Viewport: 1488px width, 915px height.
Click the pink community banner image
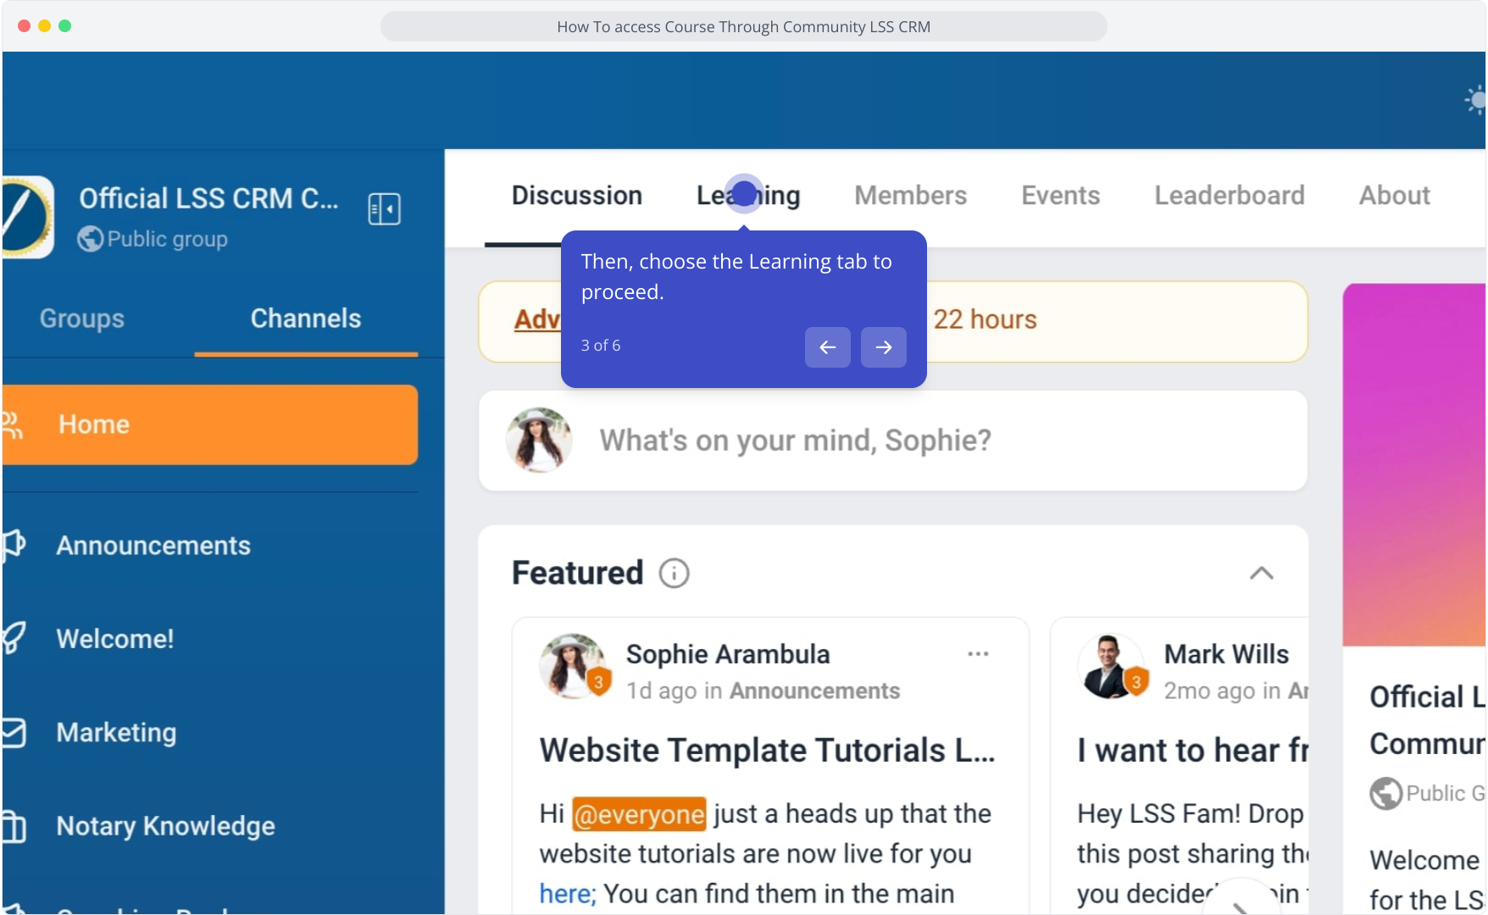click(x=1414, y=464)
